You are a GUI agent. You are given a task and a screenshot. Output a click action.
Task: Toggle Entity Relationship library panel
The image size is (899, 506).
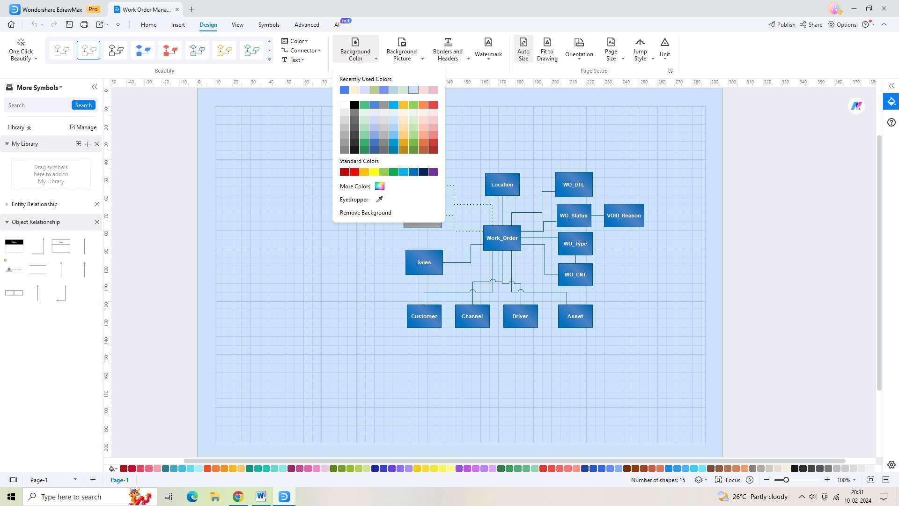point(7,204)
